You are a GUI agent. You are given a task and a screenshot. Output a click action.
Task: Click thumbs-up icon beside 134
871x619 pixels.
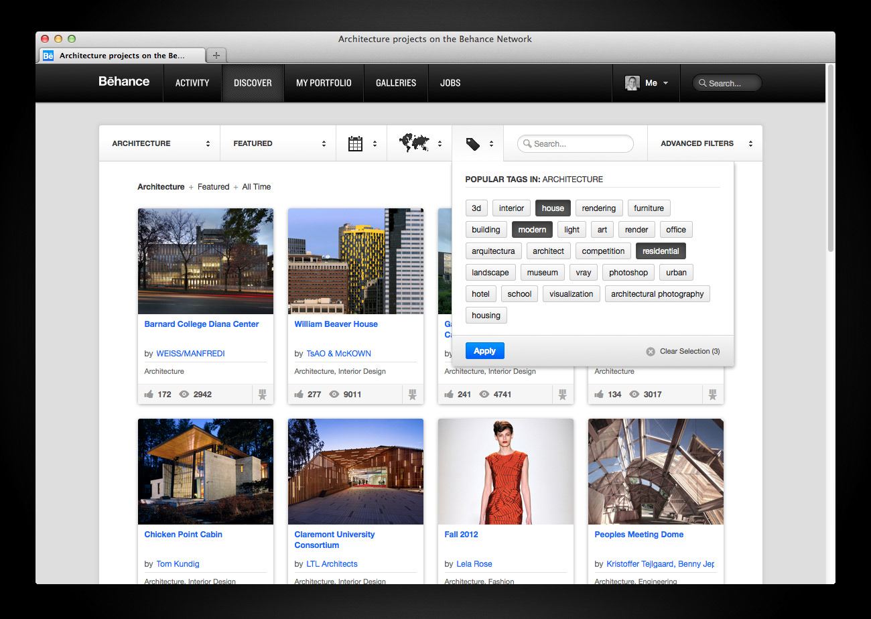599,395
